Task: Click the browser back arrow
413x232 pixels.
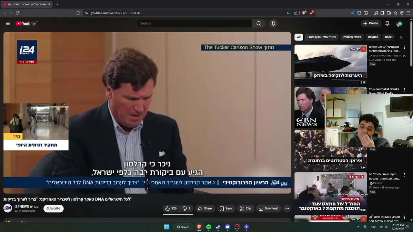Action: coord(5,13)
